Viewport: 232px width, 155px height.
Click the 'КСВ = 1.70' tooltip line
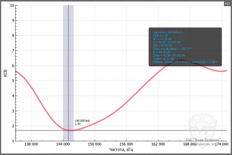(160, 35)
